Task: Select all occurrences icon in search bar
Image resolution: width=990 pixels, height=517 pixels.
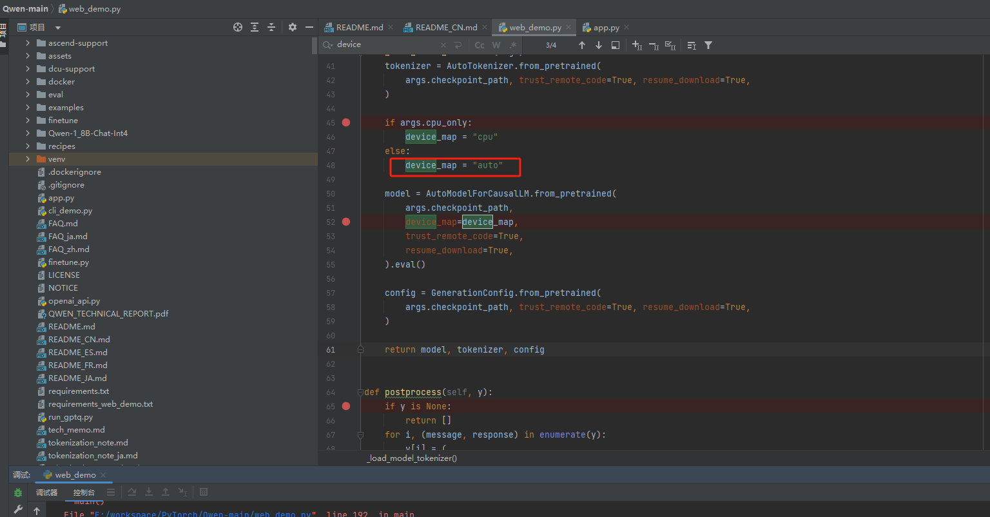Action: [670, 45]
